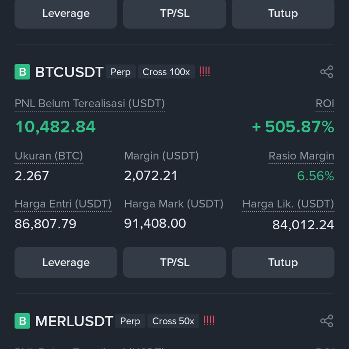Tap the green B icon beside BTCUSDT

click(22, 72)
